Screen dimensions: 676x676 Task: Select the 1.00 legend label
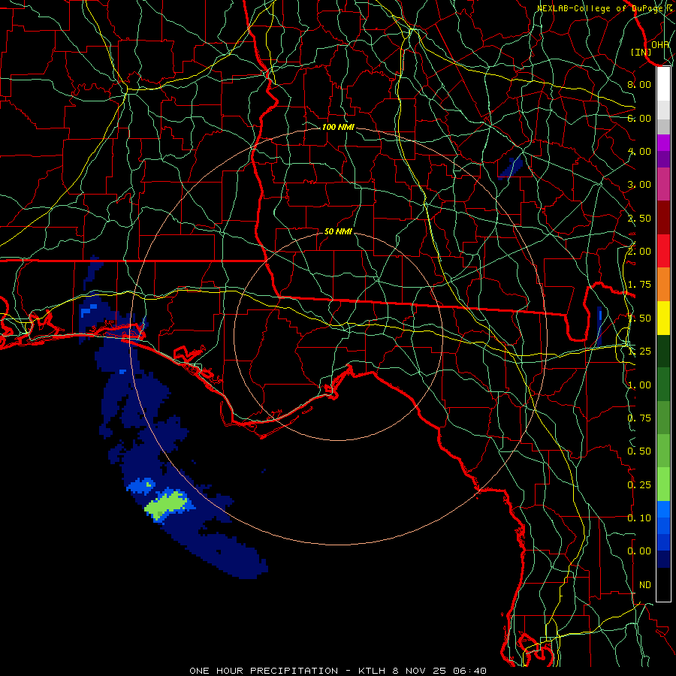tap(639, 385)
